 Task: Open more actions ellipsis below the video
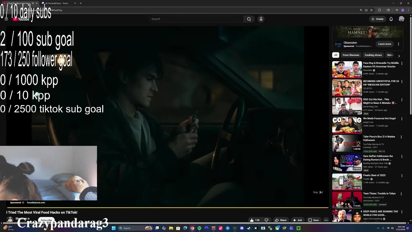326,220
